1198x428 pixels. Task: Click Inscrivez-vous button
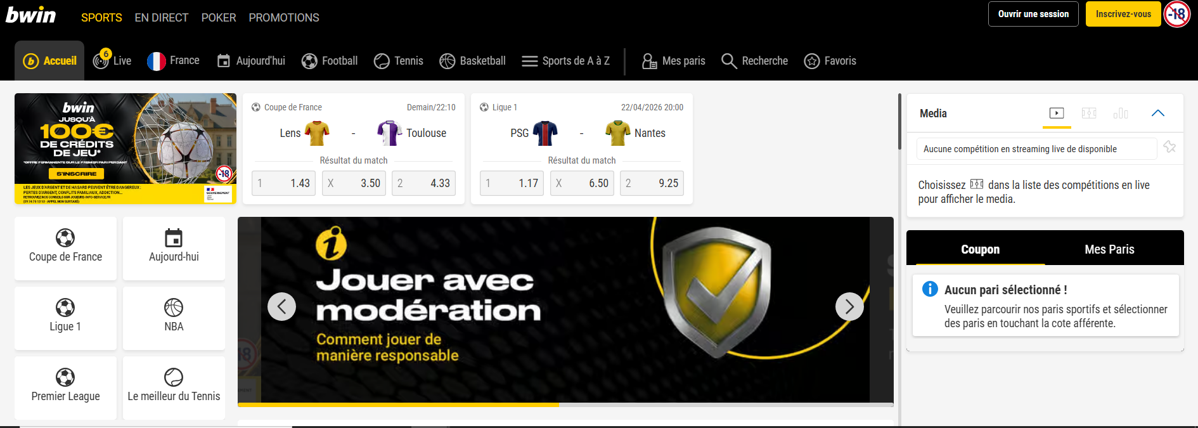[x=1123, y=14]
